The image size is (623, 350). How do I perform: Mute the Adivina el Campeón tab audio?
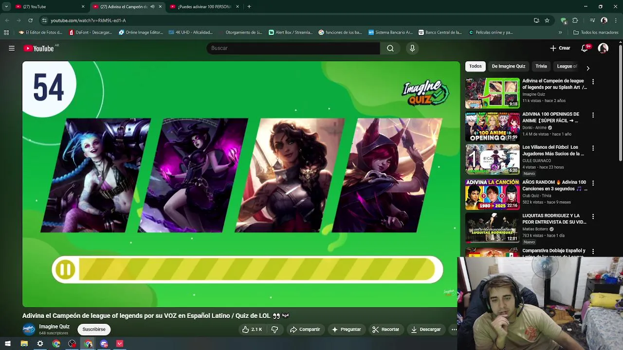pos(152,7)
